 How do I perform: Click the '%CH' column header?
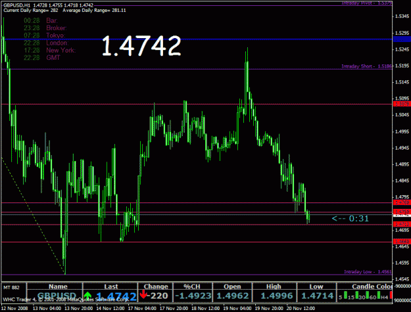coord(192,286)
